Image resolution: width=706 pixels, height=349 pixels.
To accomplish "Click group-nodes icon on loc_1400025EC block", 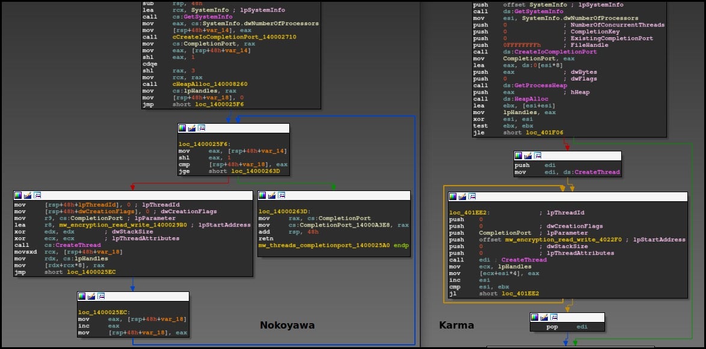I will [x=101, y=296].
